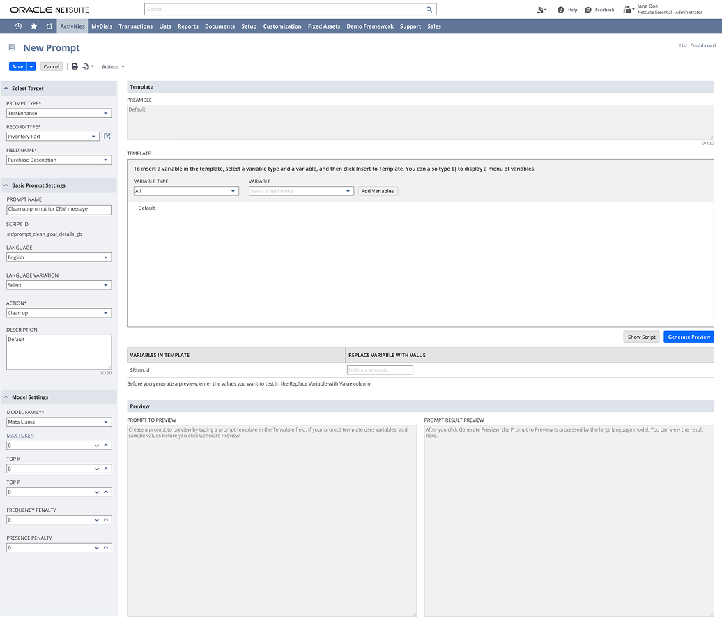
Task: Open the Sales menu
Action: click(x=433, y=26)
